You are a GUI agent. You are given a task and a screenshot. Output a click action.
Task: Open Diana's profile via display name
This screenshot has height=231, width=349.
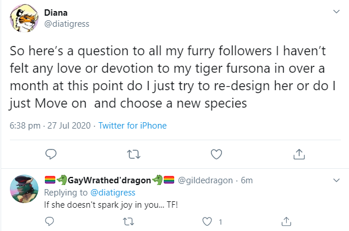pyautogui.click(x=56, y=13)
